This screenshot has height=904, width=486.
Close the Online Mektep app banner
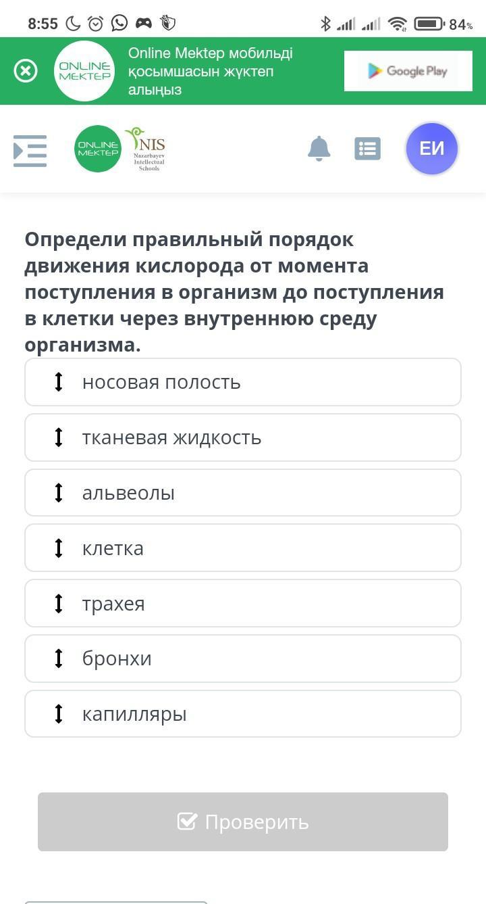(x=26, y=71)
